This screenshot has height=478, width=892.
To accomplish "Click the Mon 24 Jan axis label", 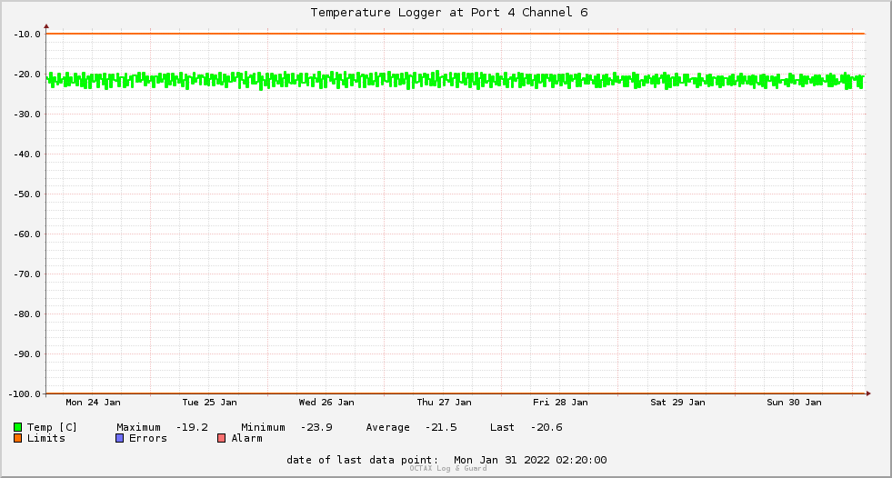I will 94,403.
